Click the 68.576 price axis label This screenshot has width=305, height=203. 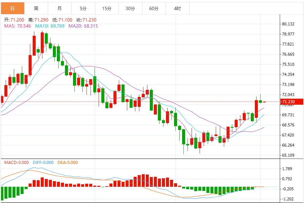(x=288, y=125)
